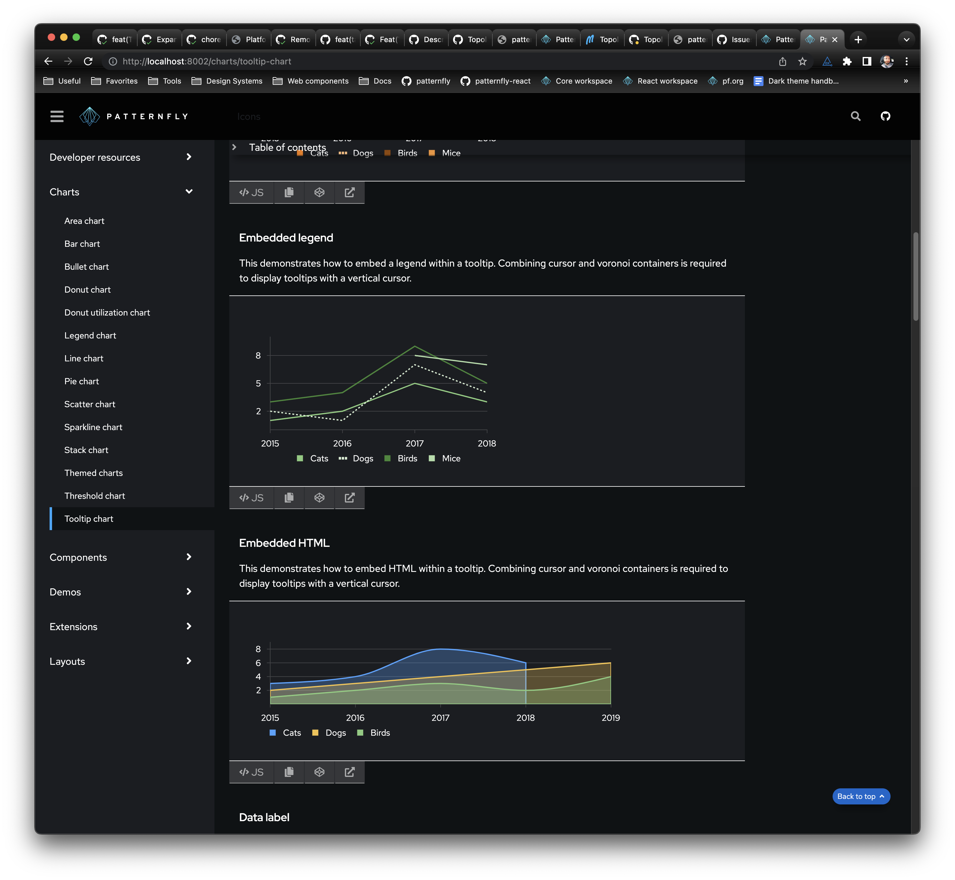Open Embedded HTML example fullscreen in new window
955x880 pixels.
point(349,772)
